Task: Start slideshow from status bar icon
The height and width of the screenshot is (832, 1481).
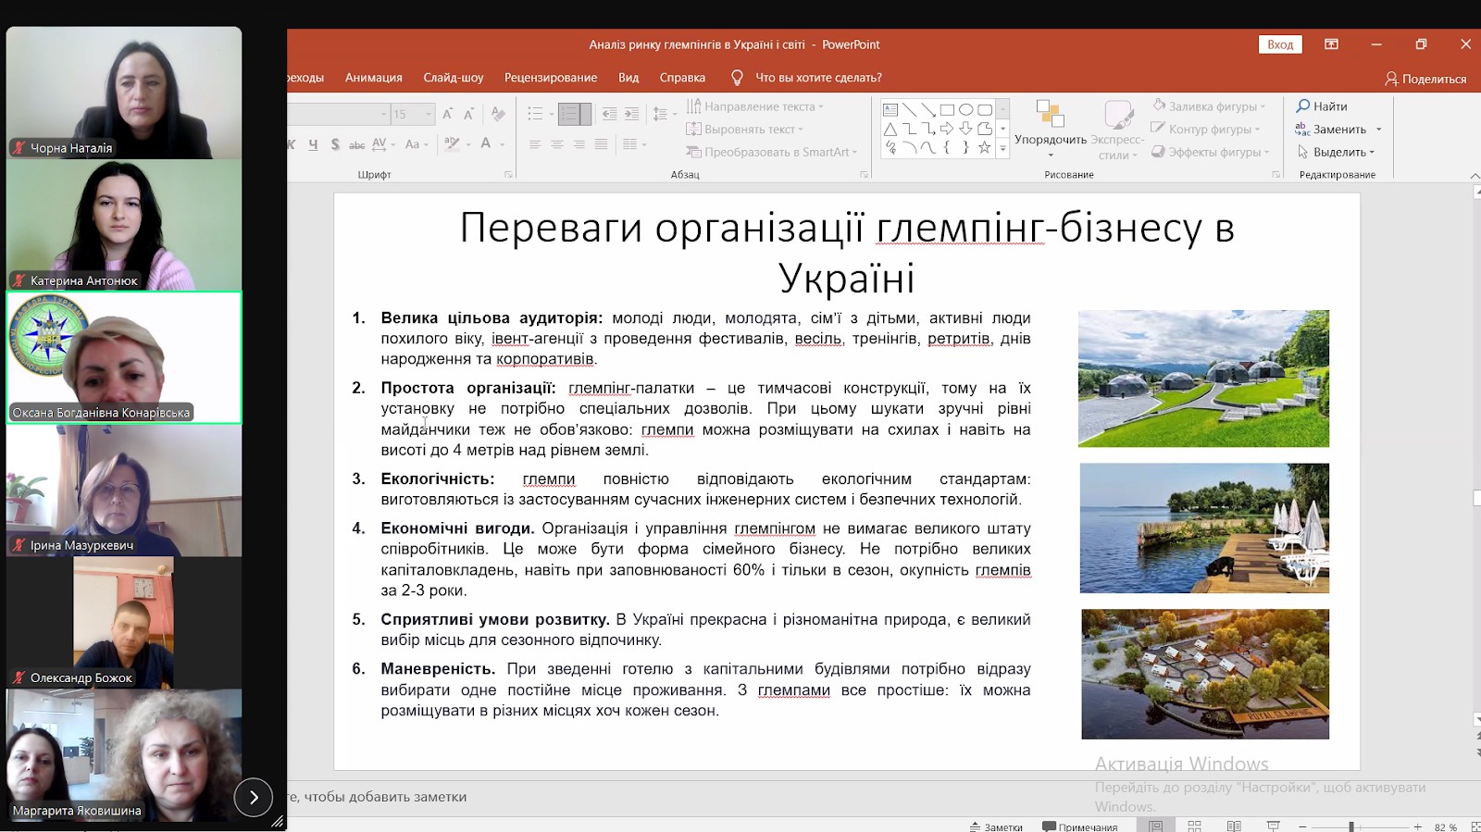Action: [1273, 826]
